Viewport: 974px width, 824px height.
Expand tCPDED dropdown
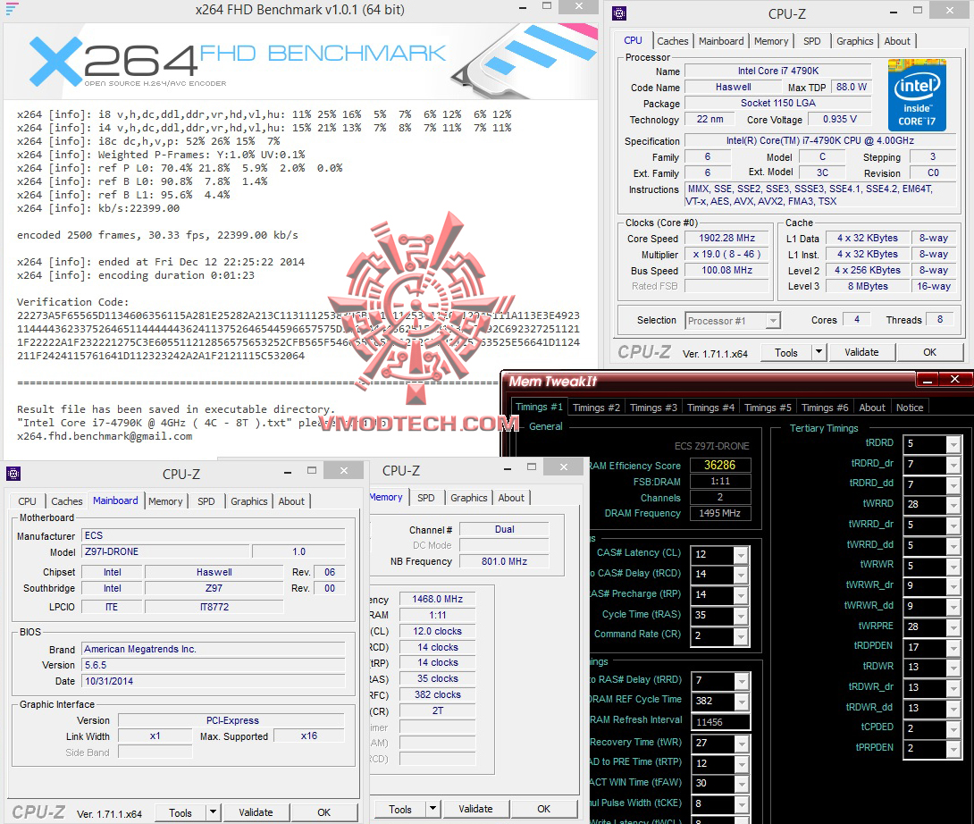click(x=953, y=729)
